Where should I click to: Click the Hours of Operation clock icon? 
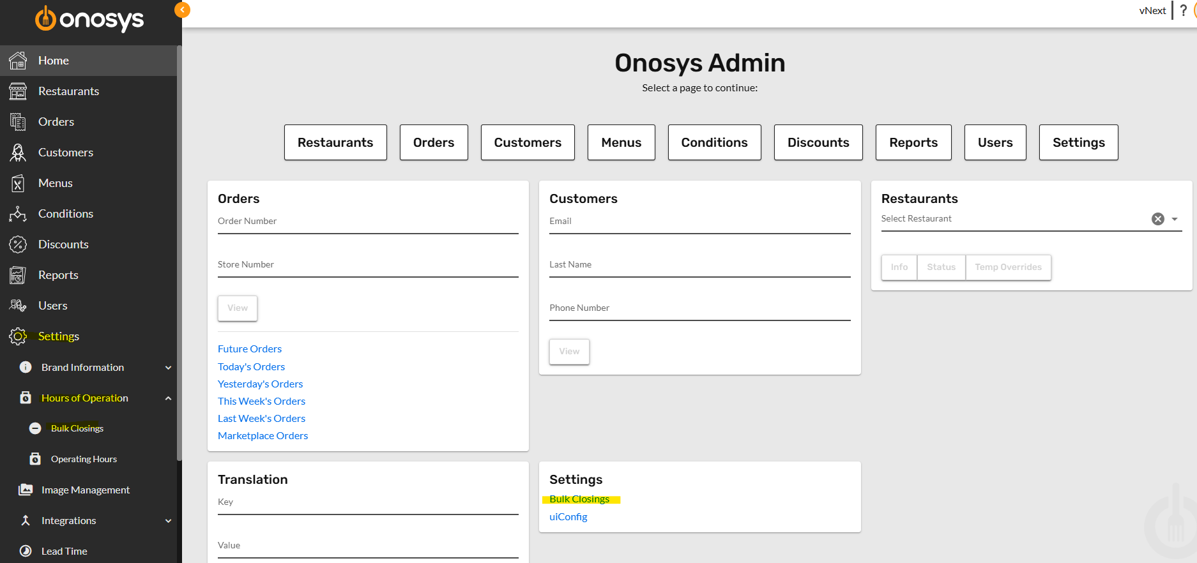(26, 398)
